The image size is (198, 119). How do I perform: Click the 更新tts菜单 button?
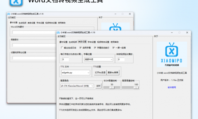[113, 72]
